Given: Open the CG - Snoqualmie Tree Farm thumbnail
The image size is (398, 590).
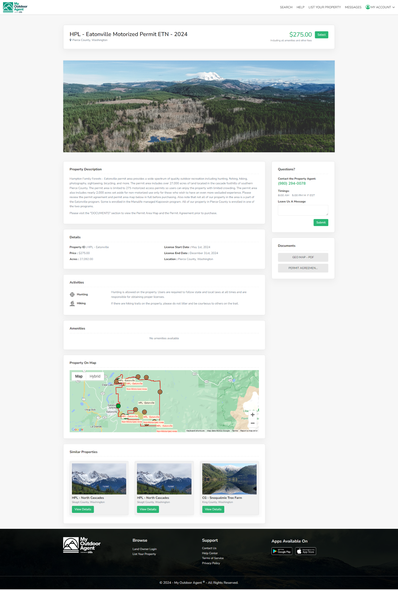Looking at the screenshot, I should click(229, 479).
